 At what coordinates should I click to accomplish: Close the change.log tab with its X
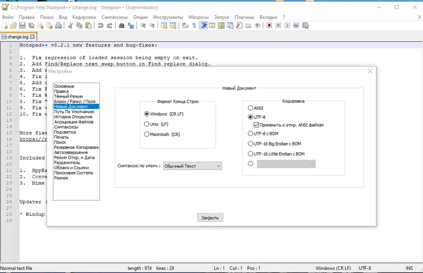click(x=32, y=37)
